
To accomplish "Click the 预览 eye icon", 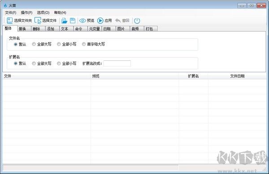I will (82, 21).
